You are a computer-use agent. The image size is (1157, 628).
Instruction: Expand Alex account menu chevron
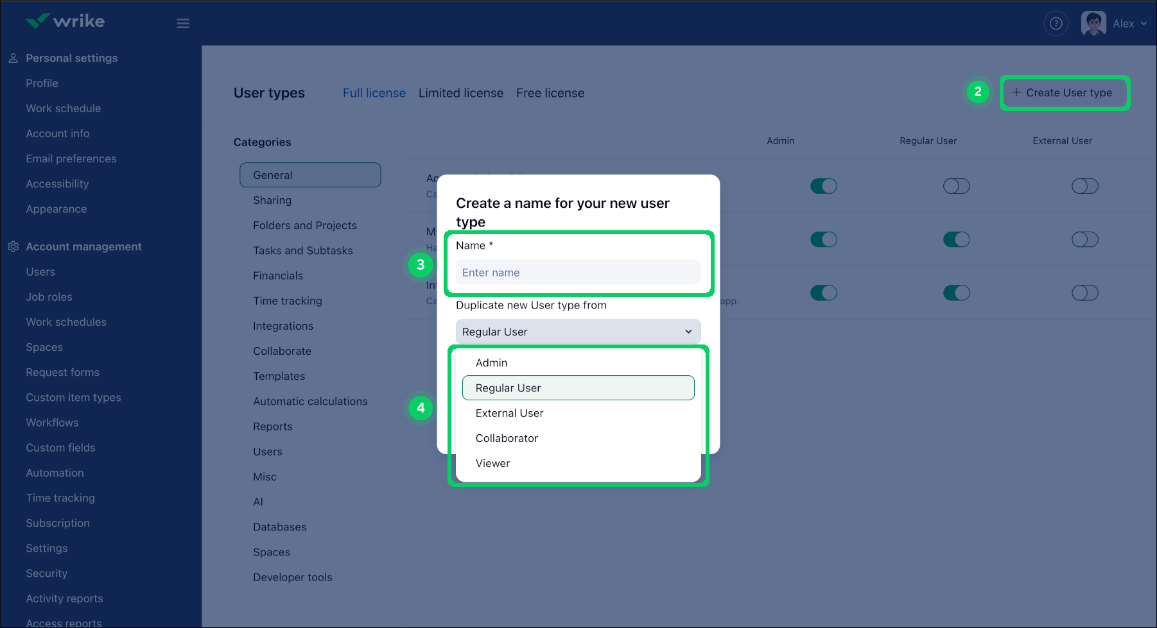[1144, 24]
